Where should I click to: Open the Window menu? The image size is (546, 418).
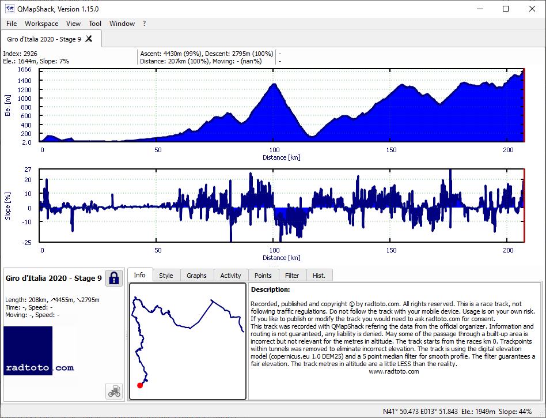point(122,24)
